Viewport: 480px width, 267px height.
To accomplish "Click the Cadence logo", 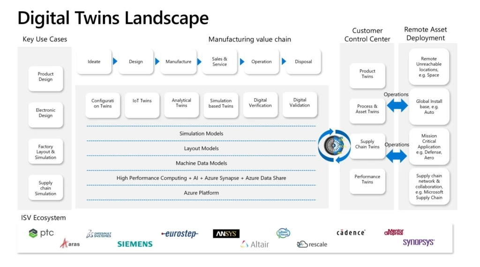I will coord(351,232).
